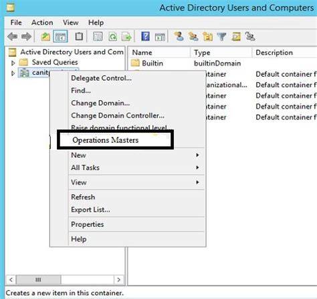The width and height of the screenshot is (317, 299).
Task: Click the application icon in the title bar
Action: (10, 7)
